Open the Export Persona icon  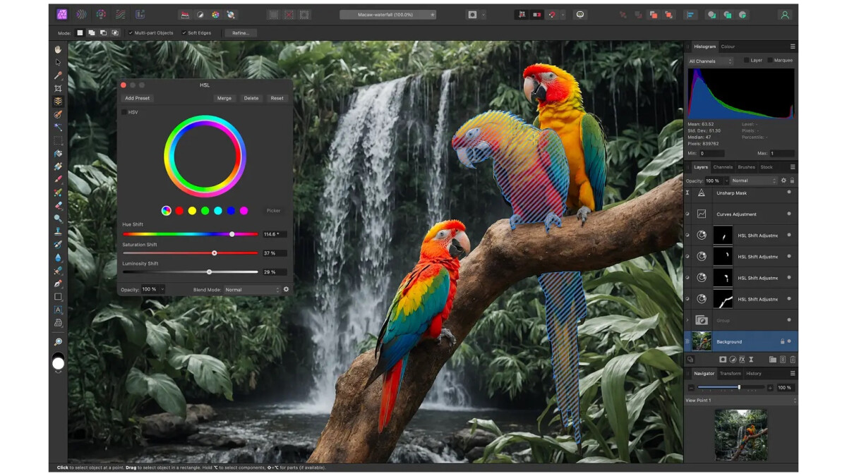(140, 14)
